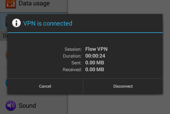Click the duration value 00:00:24

point(95,56)
